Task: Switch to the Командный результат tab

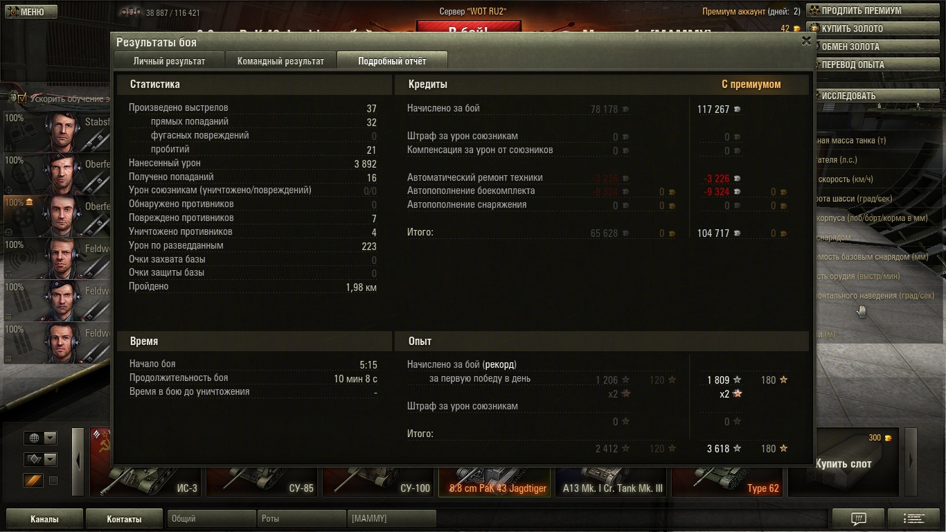Action: (280, 61)
